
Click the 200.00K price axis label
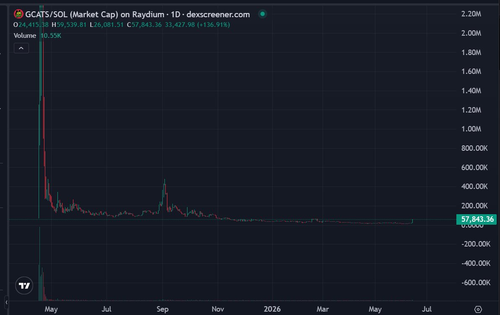tap(474, 205)
